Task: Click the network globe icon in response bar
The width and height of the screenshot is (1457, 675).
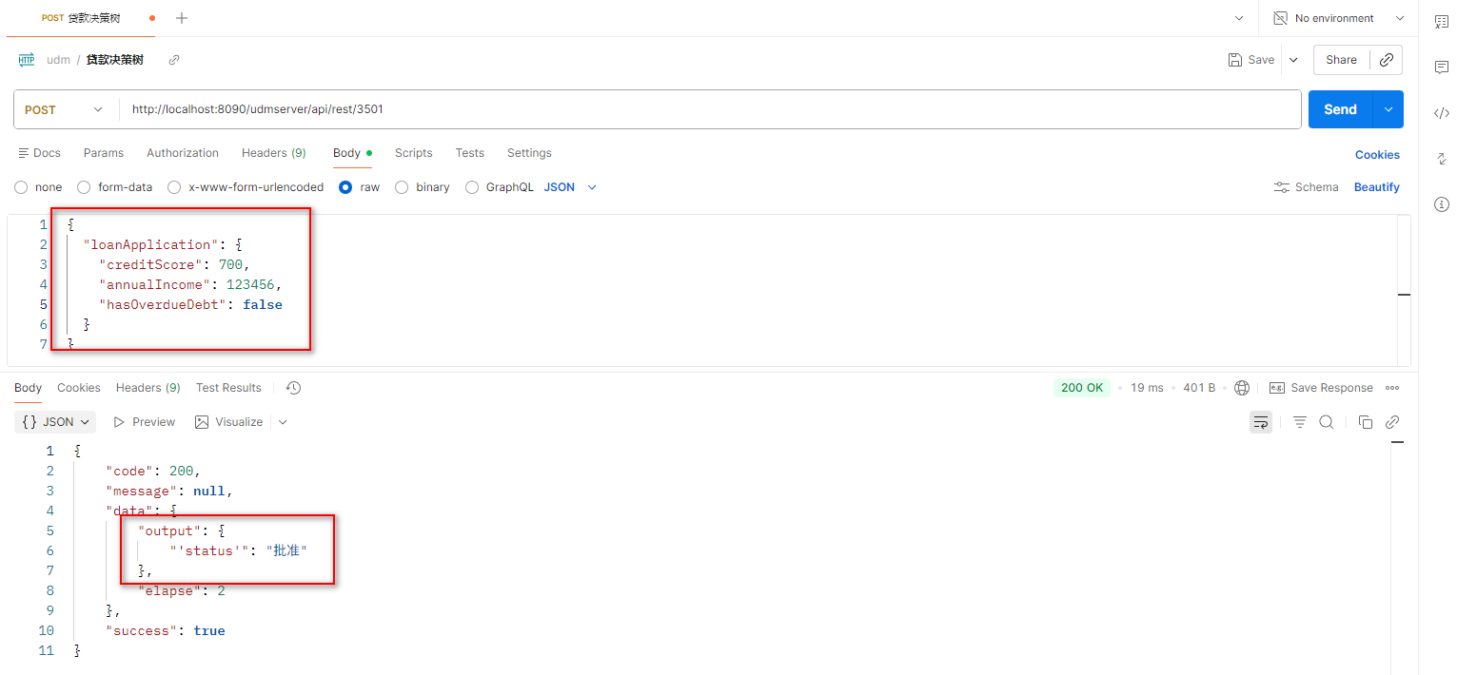Action: tap(1242, 388)
